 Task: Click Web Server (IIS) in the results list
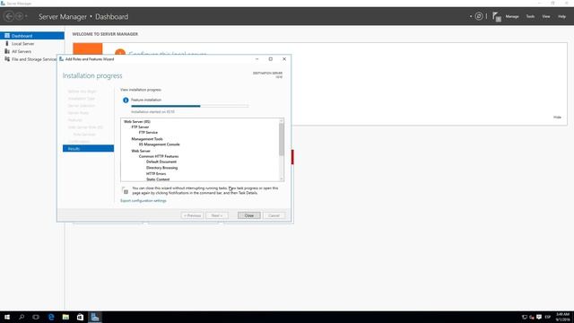click(137, 122)
